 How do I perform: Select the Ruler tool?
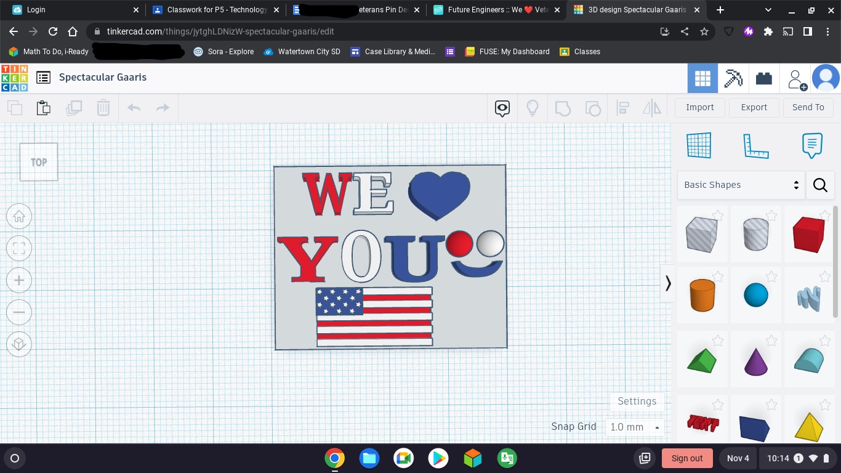pyautogui.click(x=755, y=146)
